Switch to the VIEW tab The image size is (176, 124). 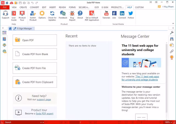pyautogui.click(x=14, y=7)
